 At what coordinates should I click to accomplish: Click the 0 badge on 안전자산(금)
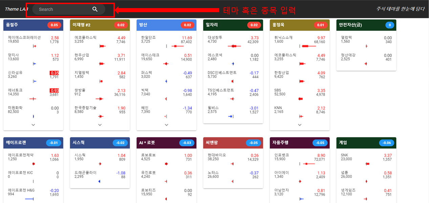pos(389,25)
